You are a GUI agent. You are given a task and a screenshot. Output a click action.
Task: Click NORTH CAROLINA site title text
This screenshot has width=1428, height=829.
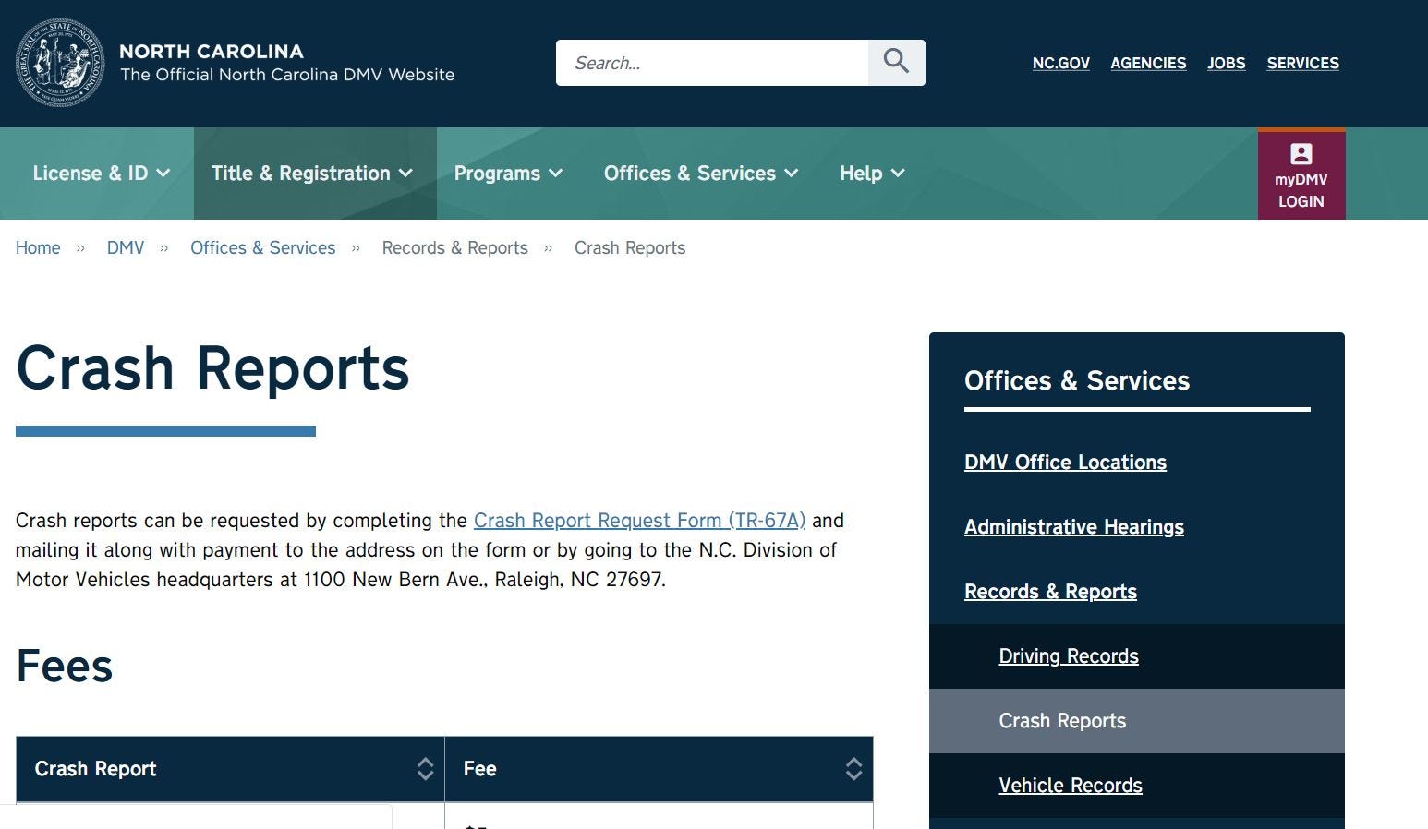[212, 52]
